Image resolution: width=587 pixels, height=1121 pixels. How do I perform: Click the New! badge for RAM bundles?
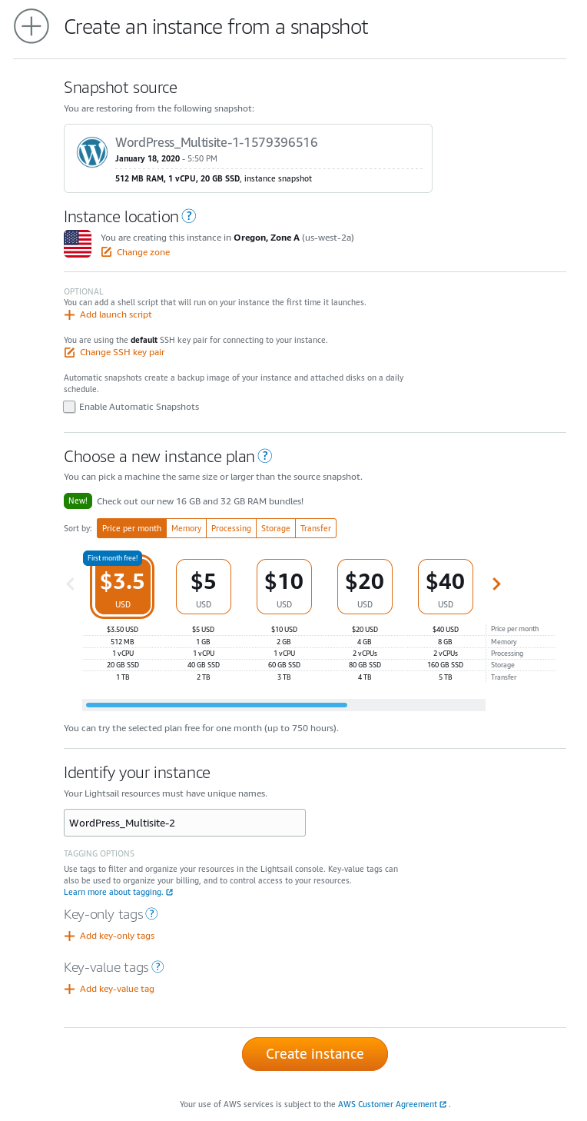(78, 501)
